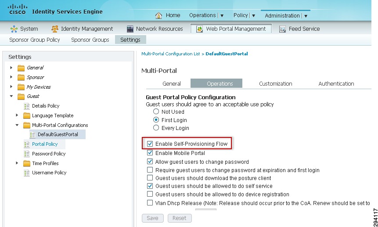Click the Identity Management users icon

click(x=55, y=29)
